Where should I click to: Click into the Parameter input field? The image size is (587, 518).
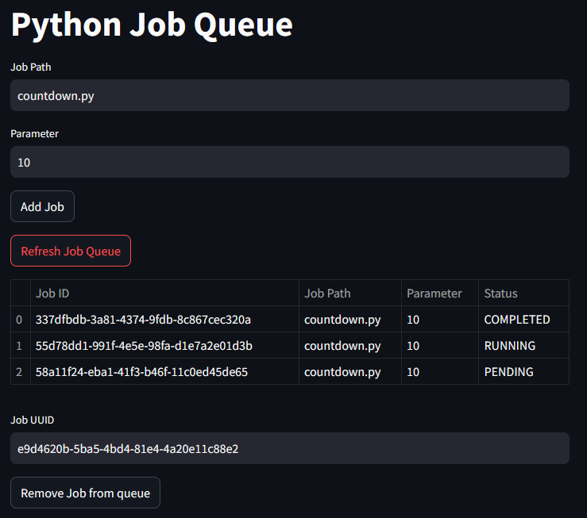pos(289,162)
